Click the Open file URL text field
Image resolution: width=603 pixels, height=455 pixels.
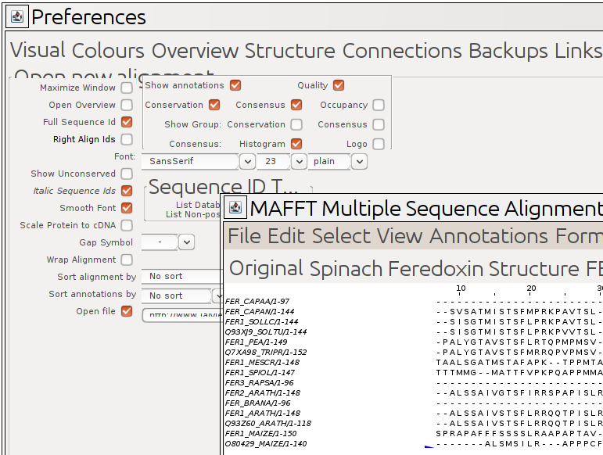(181, 315)
